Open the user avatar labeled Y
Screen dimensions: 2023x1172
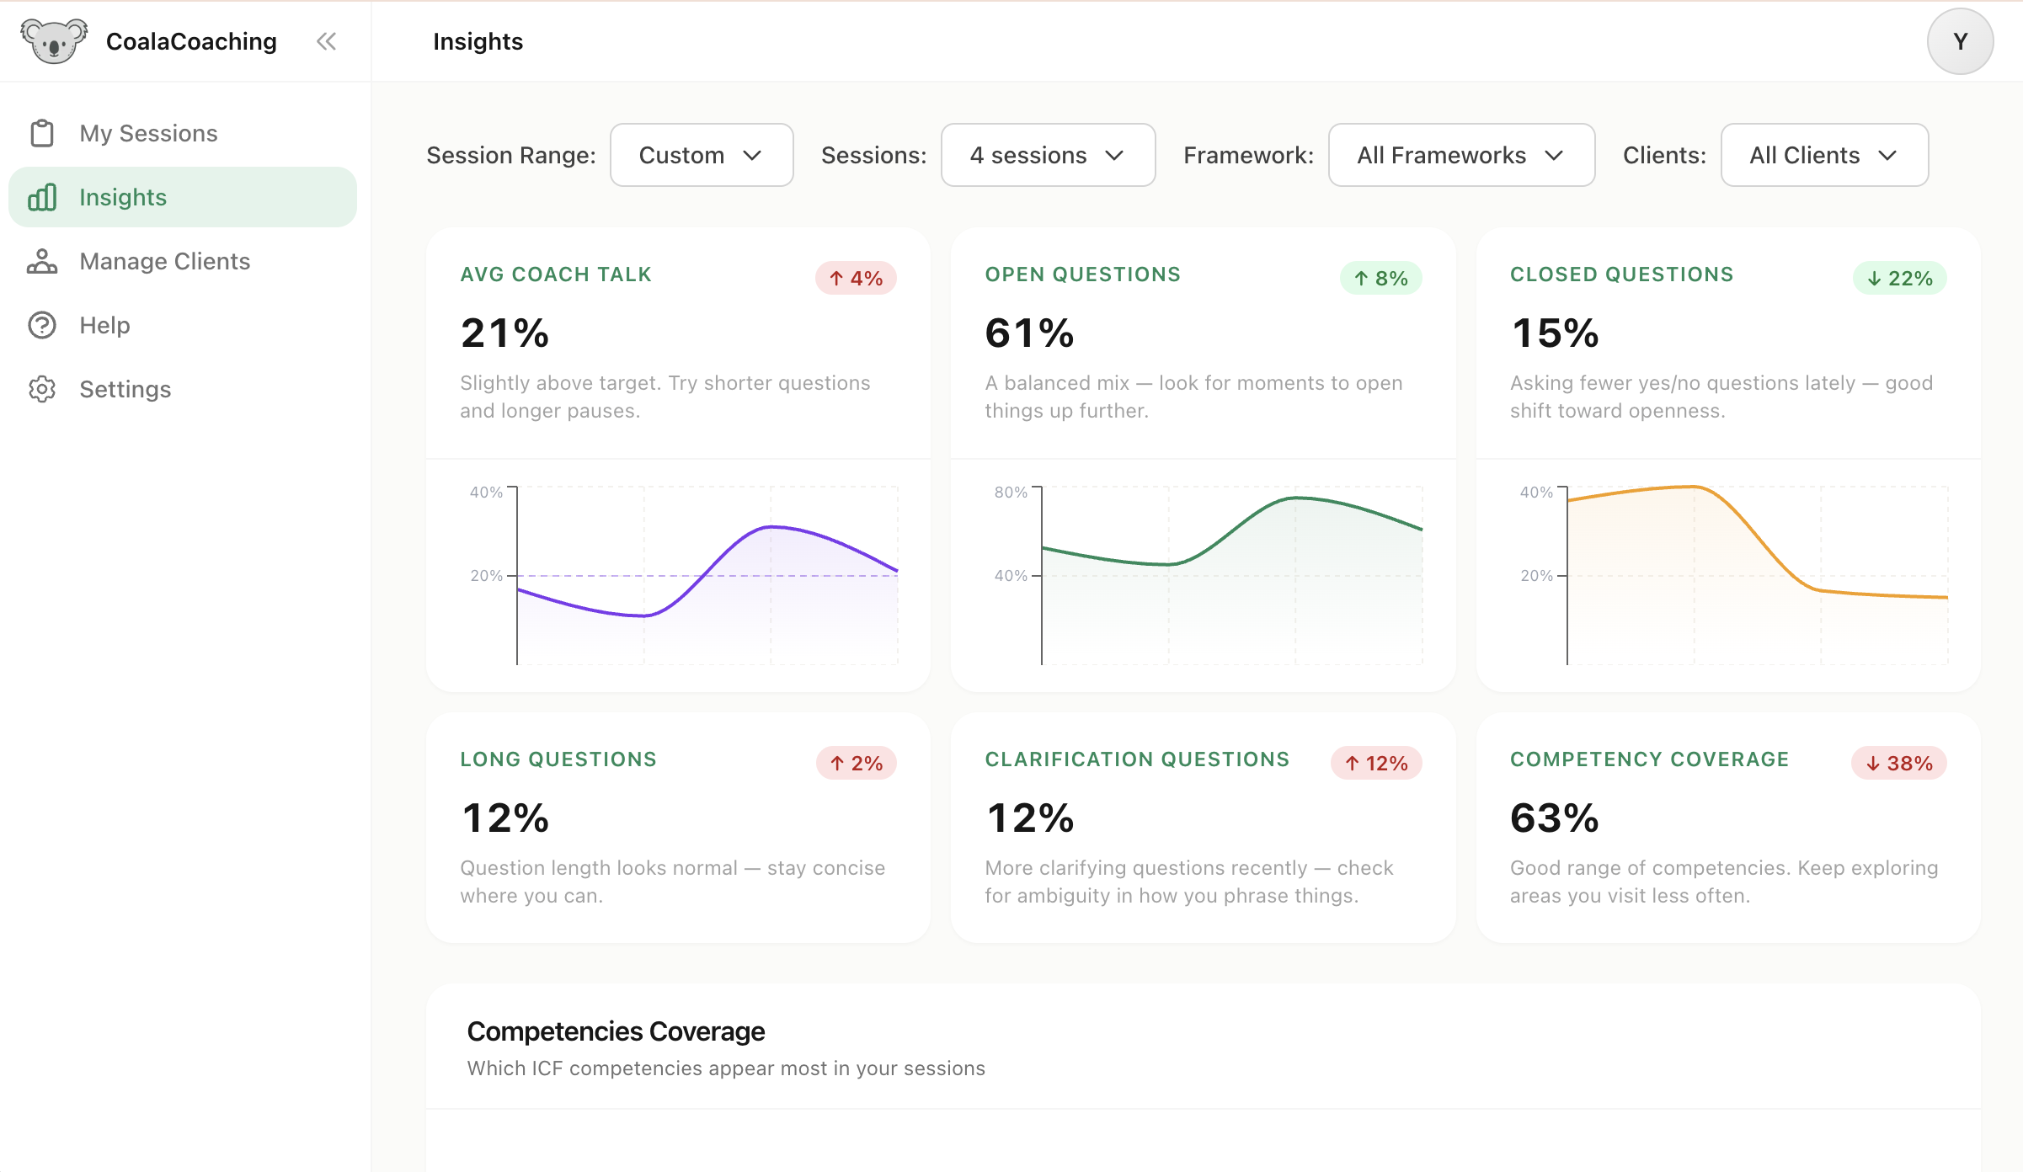click(x=1960, y=41)
